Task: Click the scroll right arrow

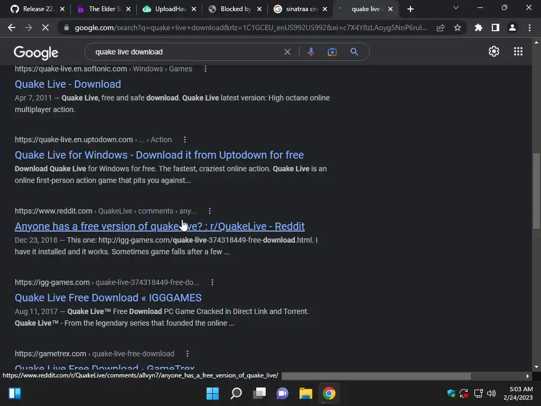Action: tap(528, 376)
